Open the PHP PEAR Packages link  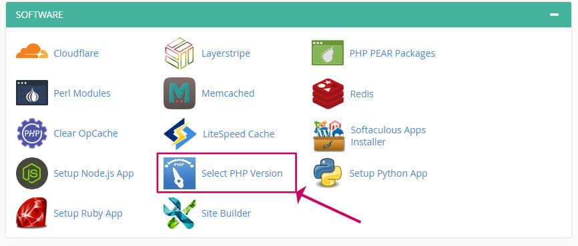pyautogui.click(x=392, y=53)
